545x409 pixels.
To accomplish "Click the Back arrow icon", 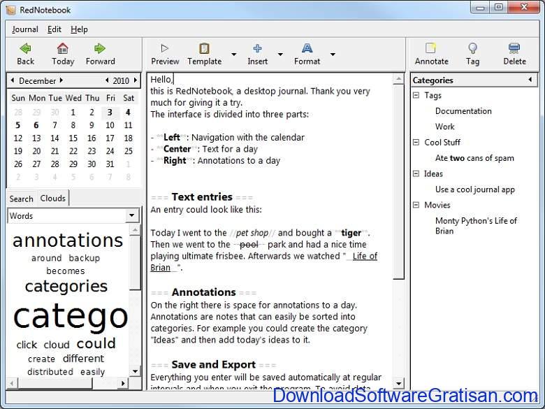I will tap(25, 48).
